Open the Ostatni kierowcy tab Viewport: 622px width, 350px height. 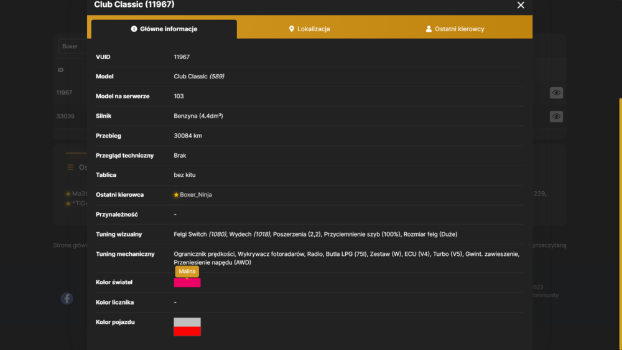[x=455, y=29]
